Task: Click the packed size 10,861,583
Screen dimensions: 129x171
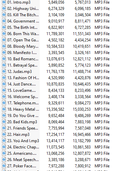Action: click(82, 147)
